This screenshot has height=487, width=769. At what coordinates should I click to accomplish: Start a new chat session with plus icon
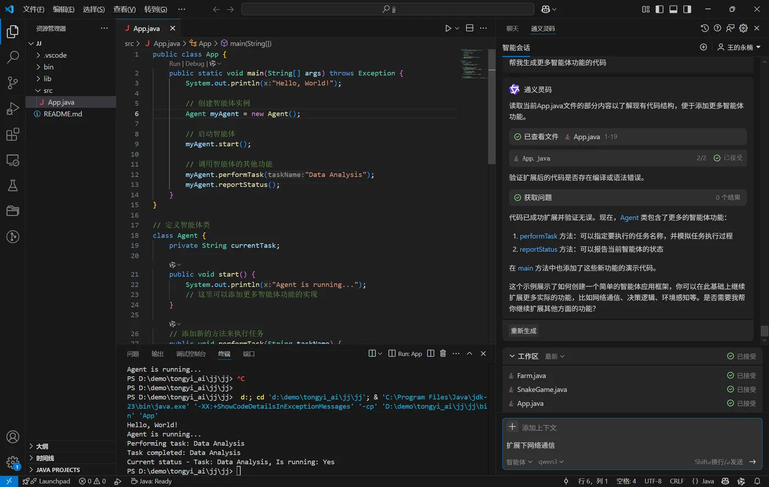click(x=703, y=47)
